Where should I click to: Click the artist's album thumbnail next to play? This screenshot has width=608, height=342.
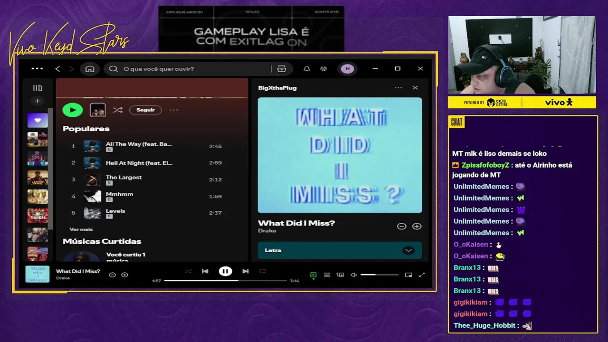(98, 110)
